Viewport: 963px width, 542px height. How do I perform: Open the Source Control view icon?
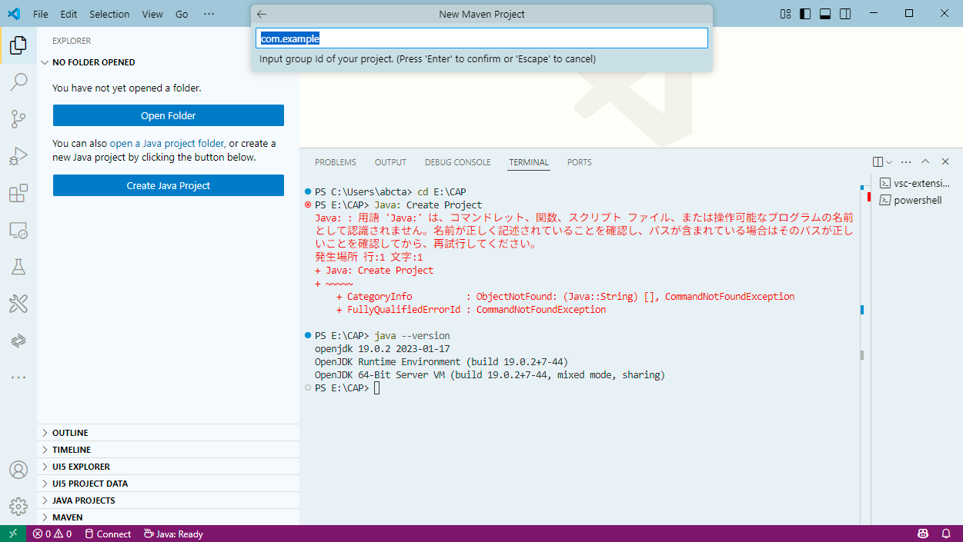[x=18, y=119]
